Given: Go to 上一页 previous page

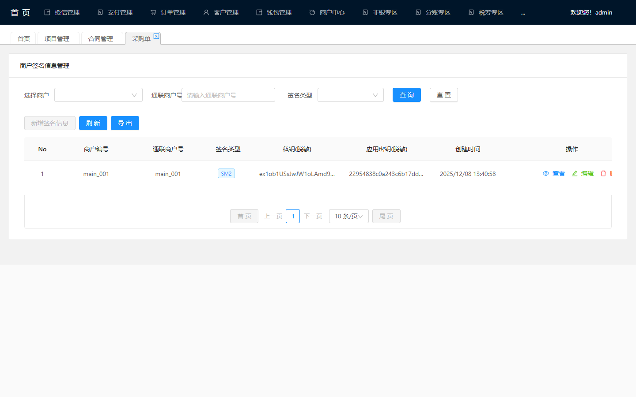Looking at the screenshot, I should 273,216.
